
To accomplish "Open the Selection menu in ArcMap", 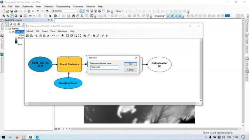I will click(x=49, y=7).
